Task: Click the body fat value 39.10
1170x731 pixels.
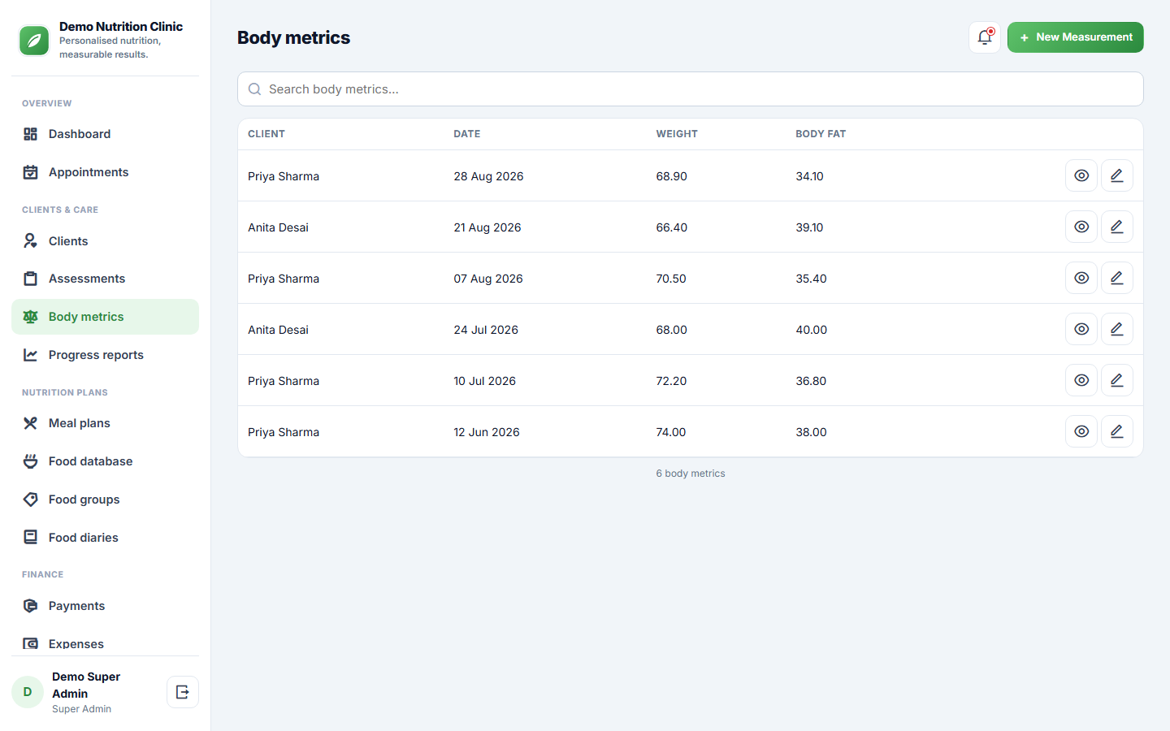Action: (809, 227)
